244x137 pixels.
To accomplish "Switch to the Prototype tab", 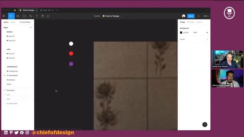I will point(191,22).
